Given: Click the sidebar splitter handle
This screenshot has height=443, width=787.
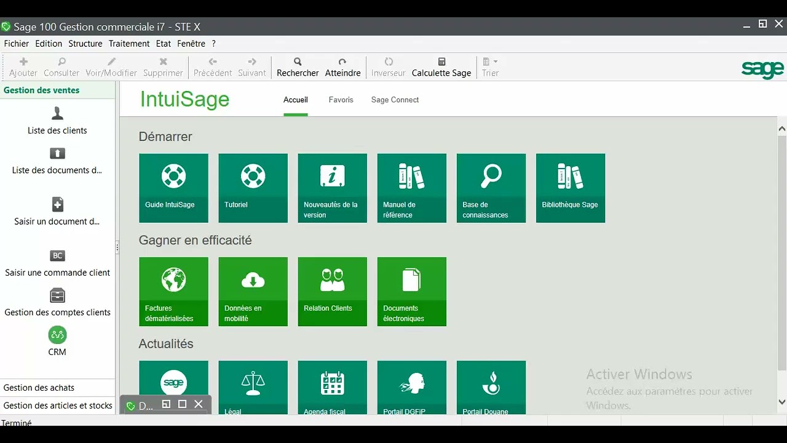Looking at the screenshot, I should pyautogui.click(x=117, y=248).
